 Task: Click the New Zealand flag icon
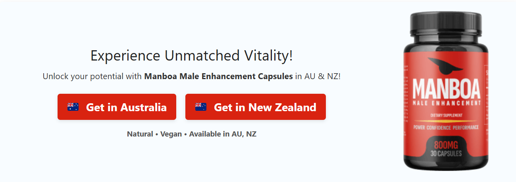200,107
